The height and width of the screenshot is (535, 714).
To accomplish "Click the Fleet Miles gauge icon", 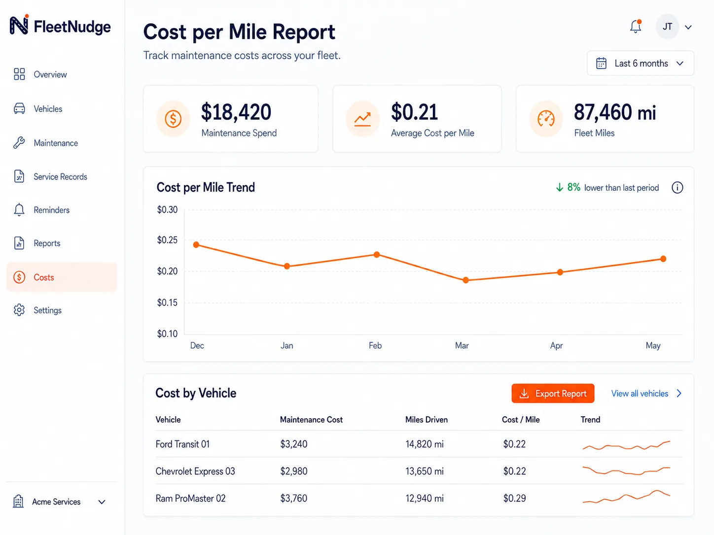I will tap(546, 119).
